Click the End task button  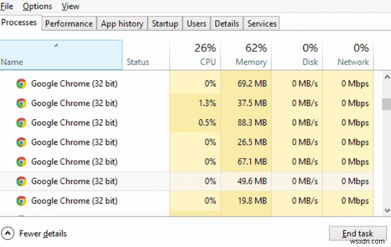click(x=357, y=233)
